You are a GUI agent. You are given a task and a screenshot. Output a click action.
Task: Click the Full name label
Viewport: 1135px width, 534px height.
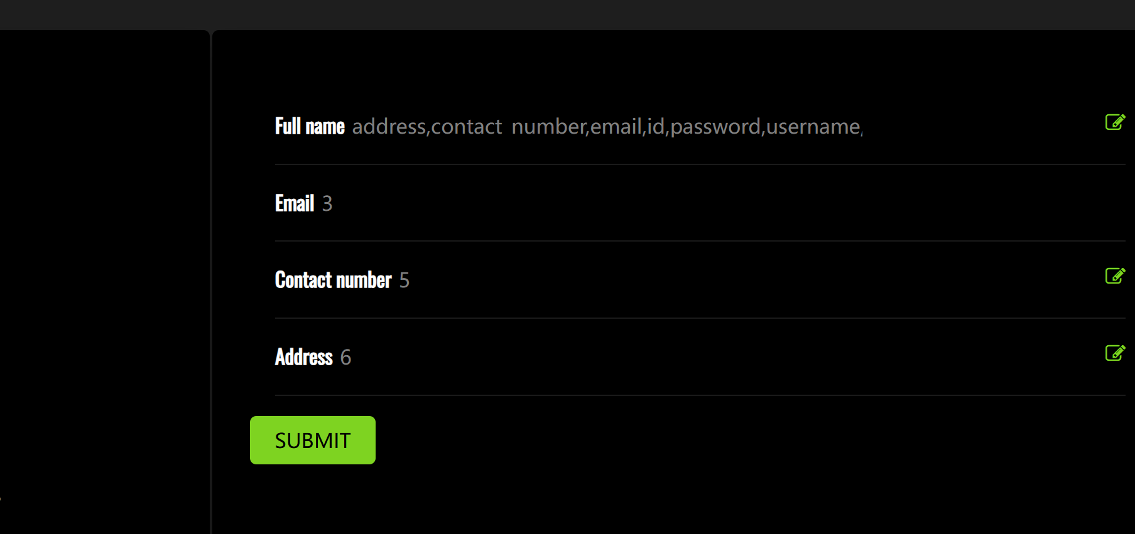point(310,126)
